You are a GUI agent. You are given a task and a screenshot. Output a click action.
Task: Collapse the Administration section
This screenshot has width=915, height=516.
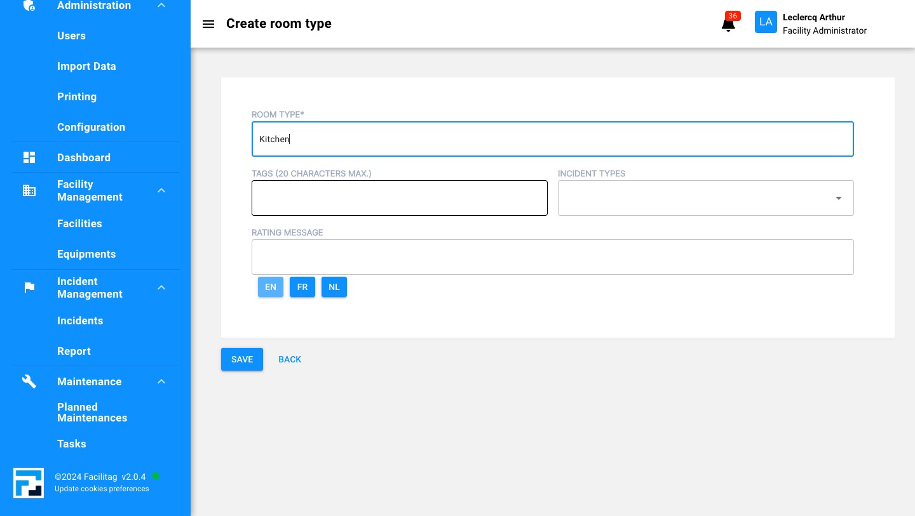tap(161, 5)
